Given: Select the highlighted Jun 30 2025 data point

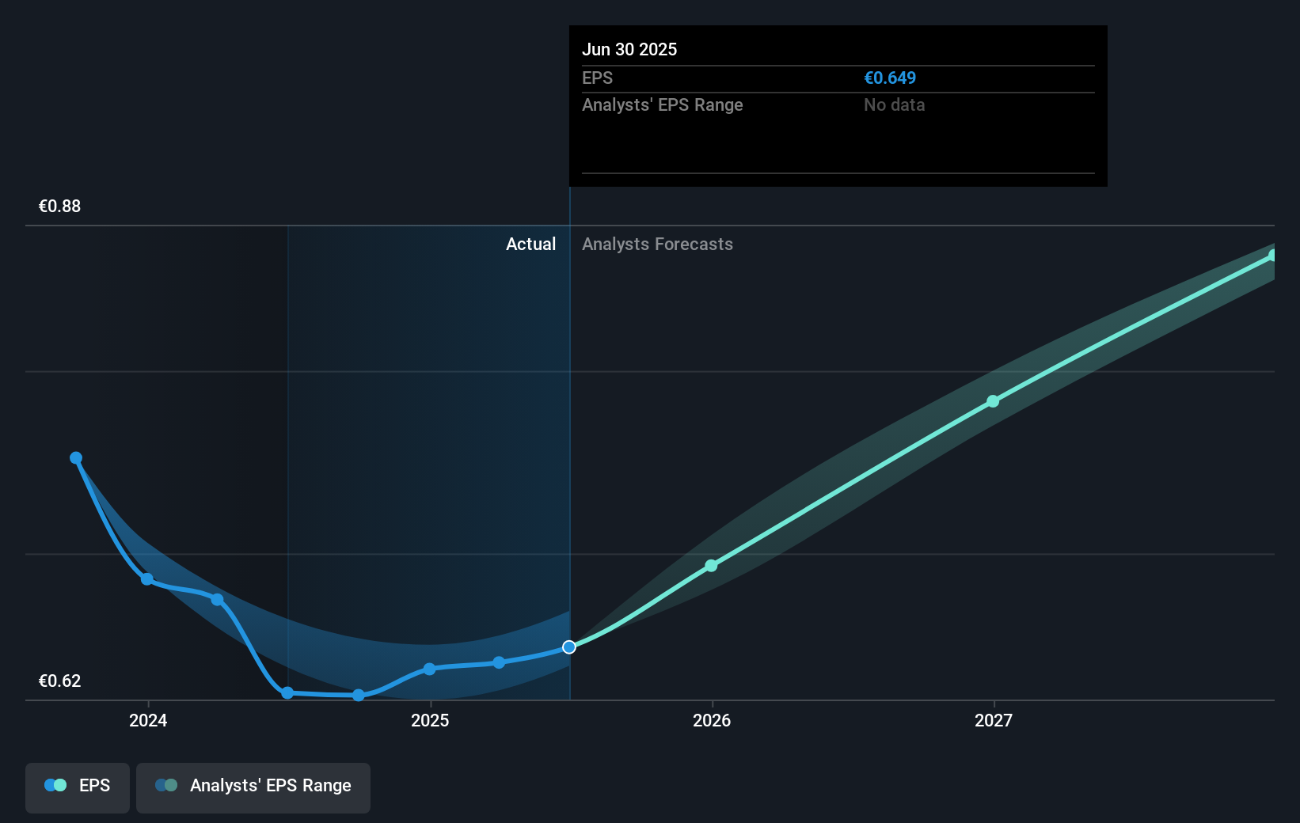Looking at the screenshot, I should click(x=568, y=647).
